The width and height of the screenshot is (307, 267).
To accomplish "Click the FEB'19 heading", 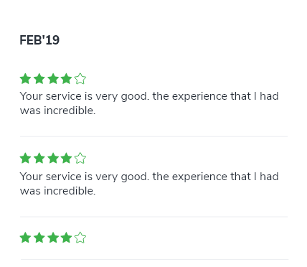I will [x=39, y=40].
